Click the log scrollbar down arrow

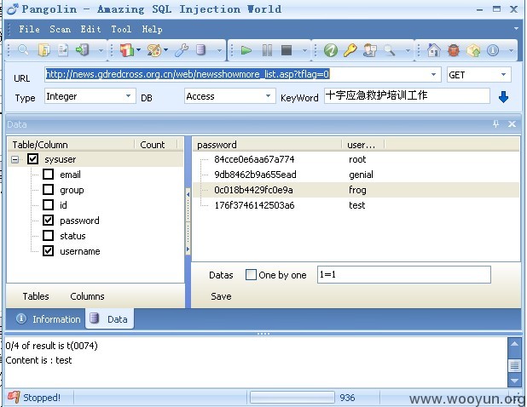click(514, 381)
